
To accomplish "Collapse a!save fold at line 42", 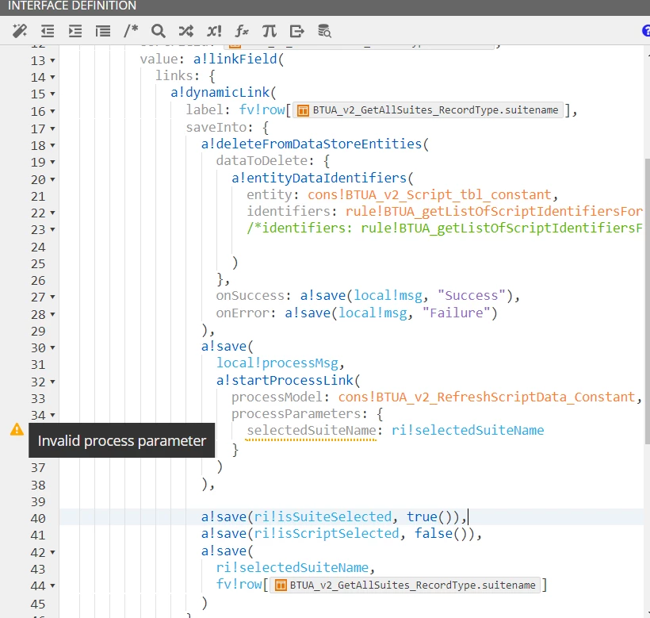I will (x=52, y=552).
